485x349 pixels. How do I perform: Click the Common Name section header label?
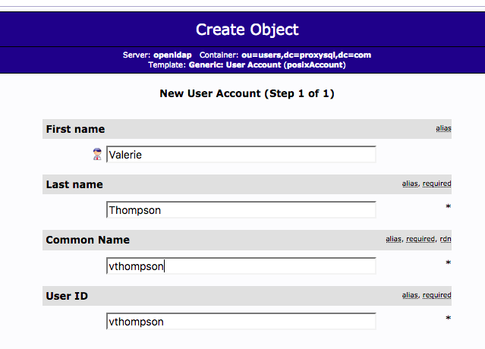[87, 240]
